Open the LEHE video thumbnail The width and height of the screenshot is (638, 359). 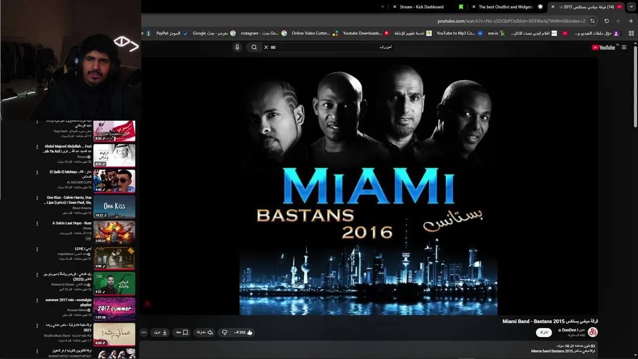pos(114,258)
